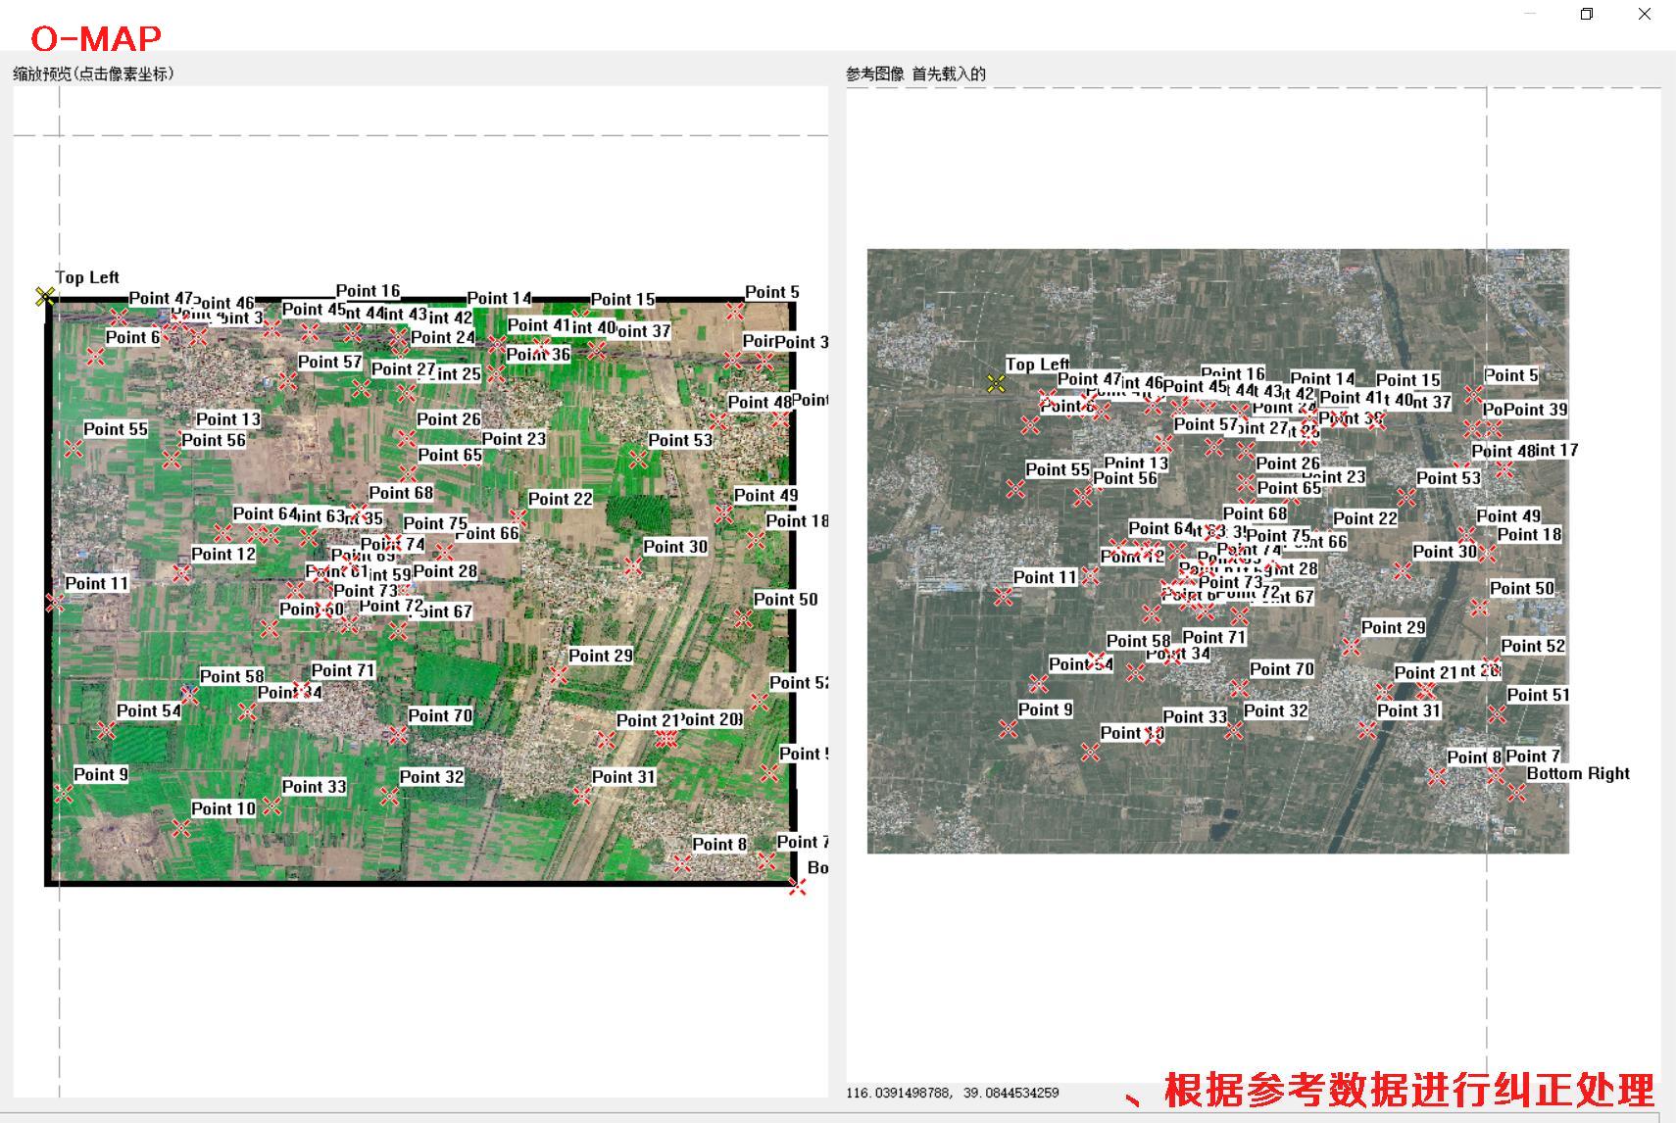Click Point 9 marker in left zoom preview
The width and height of the screenshot is (1676, 1123).
pos(64,794)
